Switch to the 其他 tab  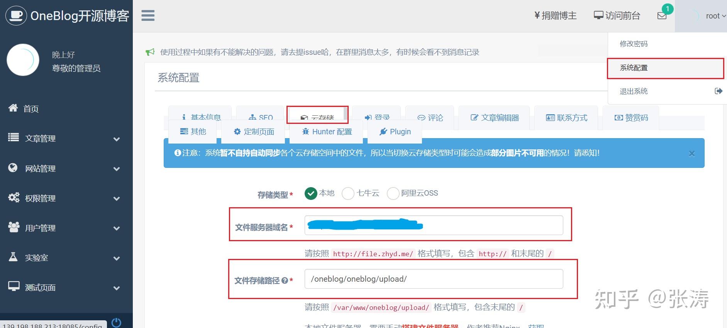[x=193, y=132]
